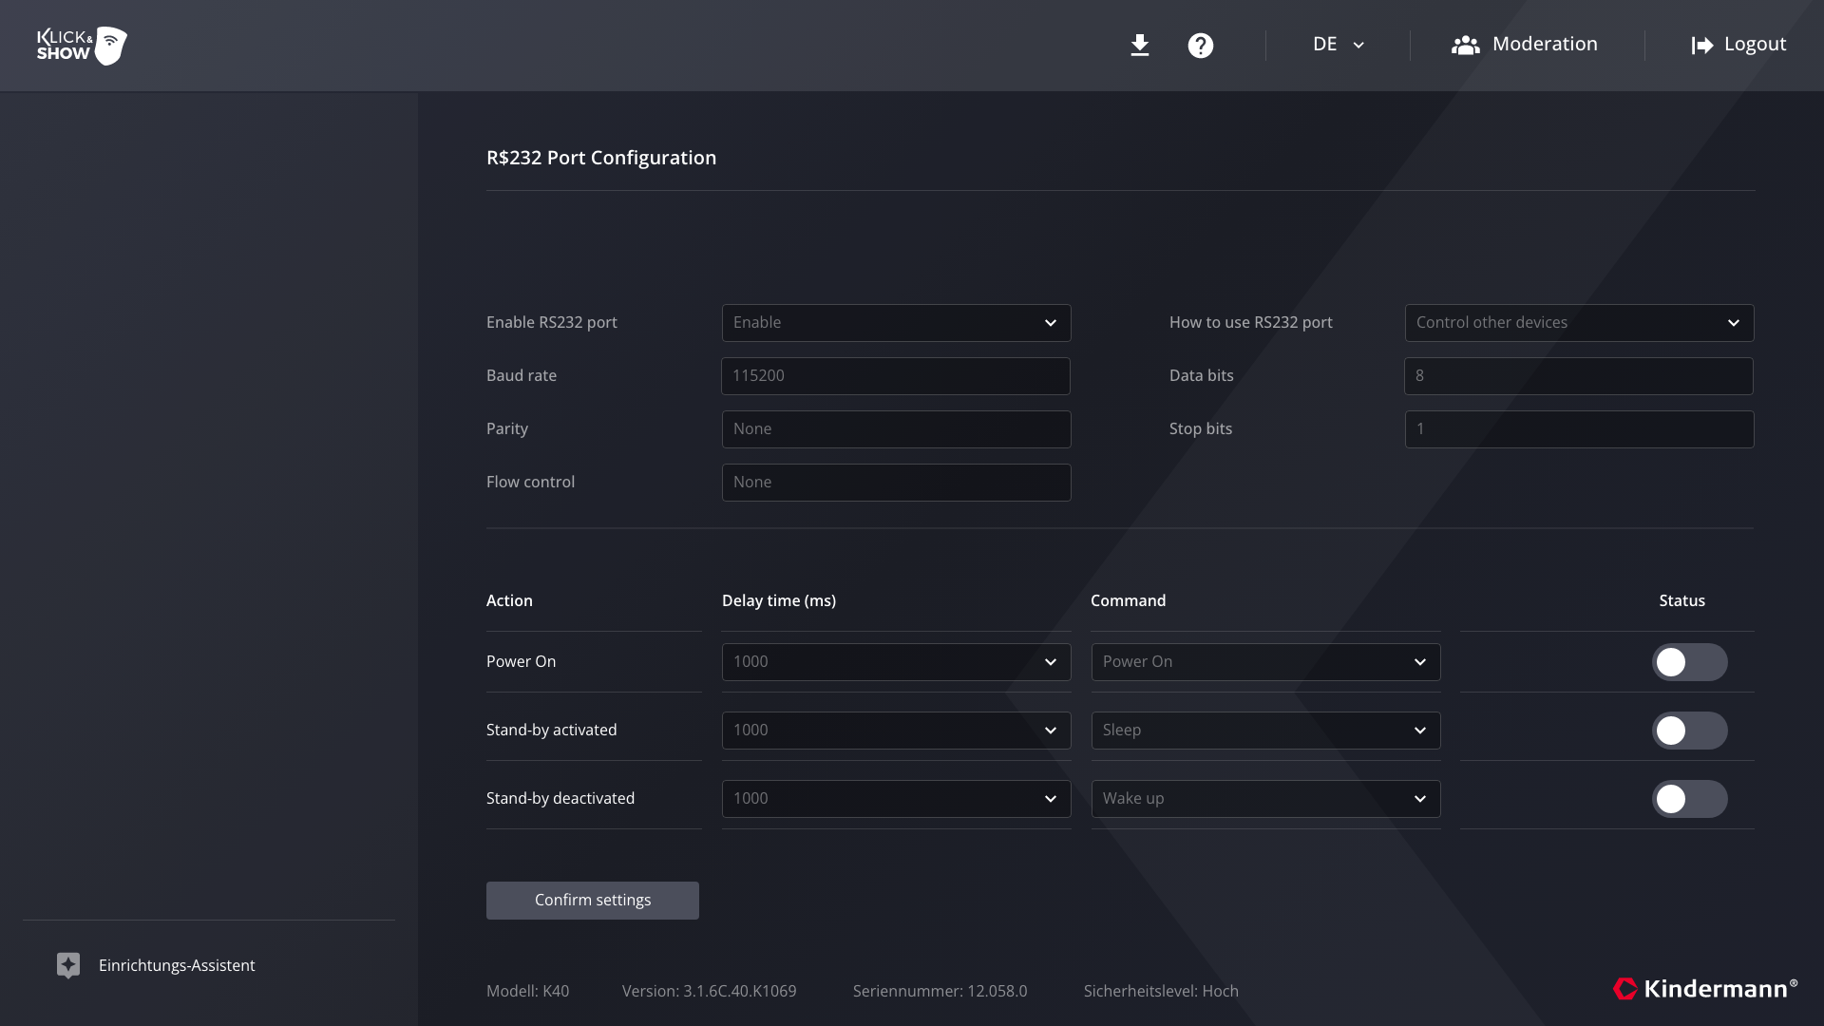The image size is (1824, 1026).
Task: Open Stand-by deactivated delay time dropdown
Action: coord(897,799)
